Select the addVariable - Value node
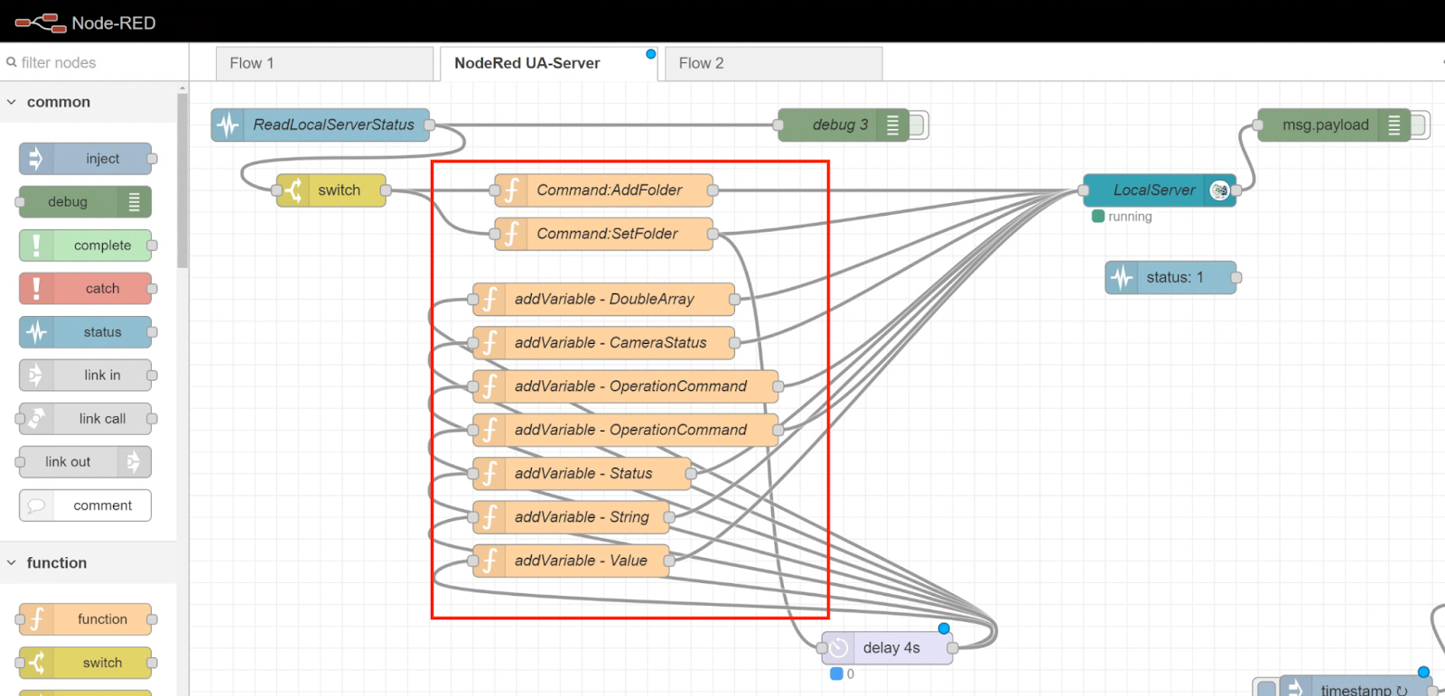This screenshot has height=696, width=1445. [x=572, y=561]
